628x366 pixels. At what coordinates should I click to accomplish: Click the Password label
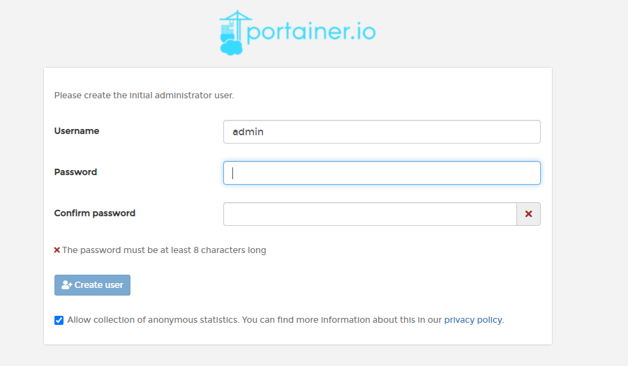tap(75, 172)
